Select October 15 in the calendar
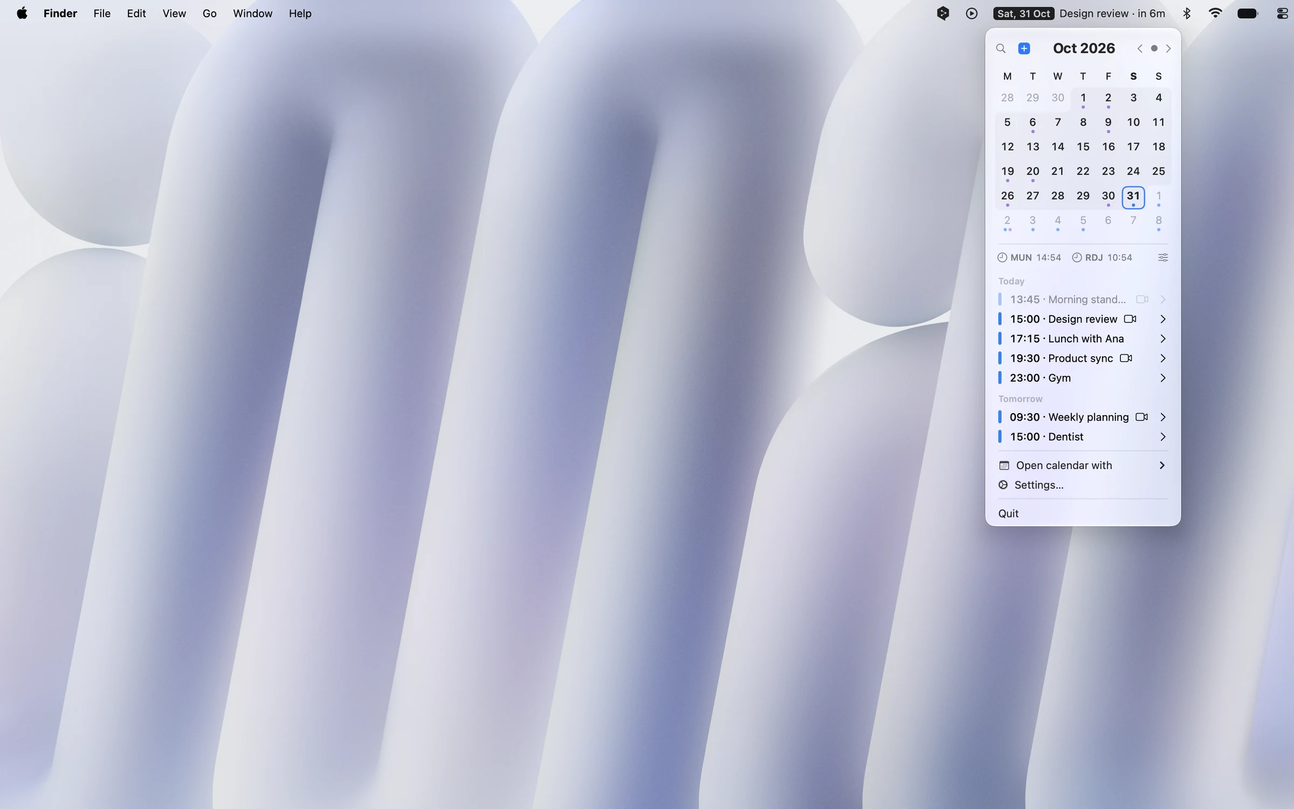The image size is (1294, 809). [x=1083, y=147]
